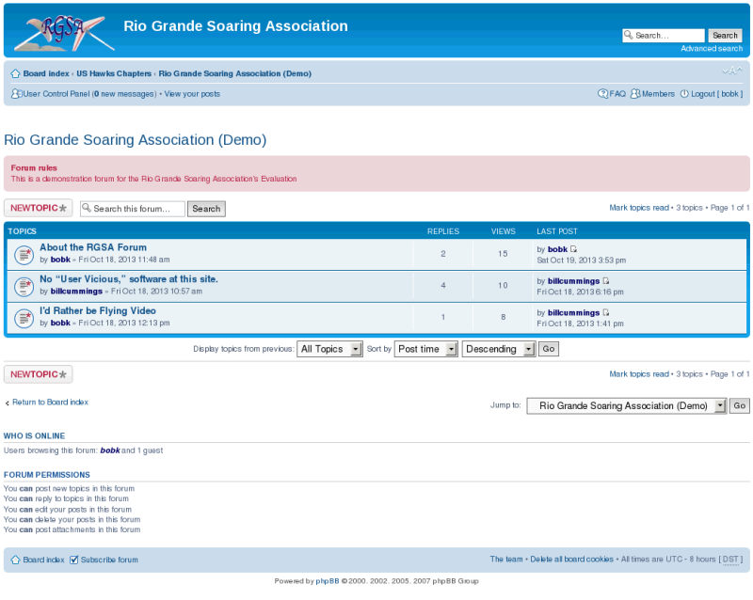Open the Jump to forum dropdown
The image size is (753, 600).
pos(627,405)
